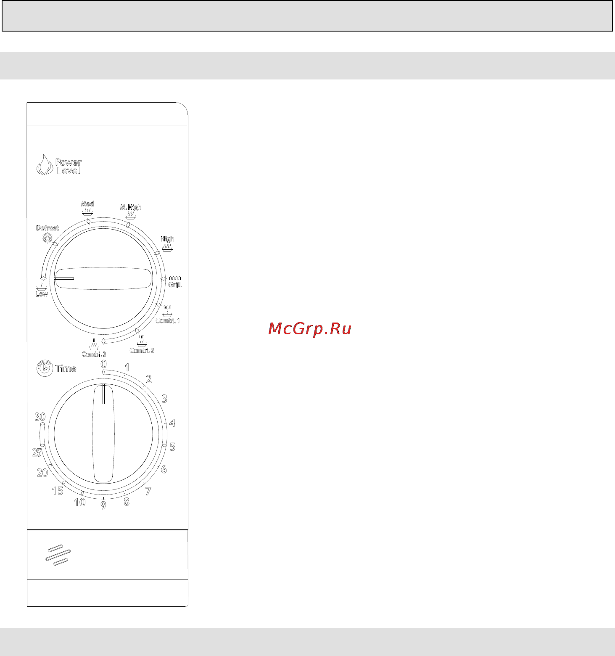The image size is (615, 656).
Task: Click the Grill label text
Action: coord(175,285)
